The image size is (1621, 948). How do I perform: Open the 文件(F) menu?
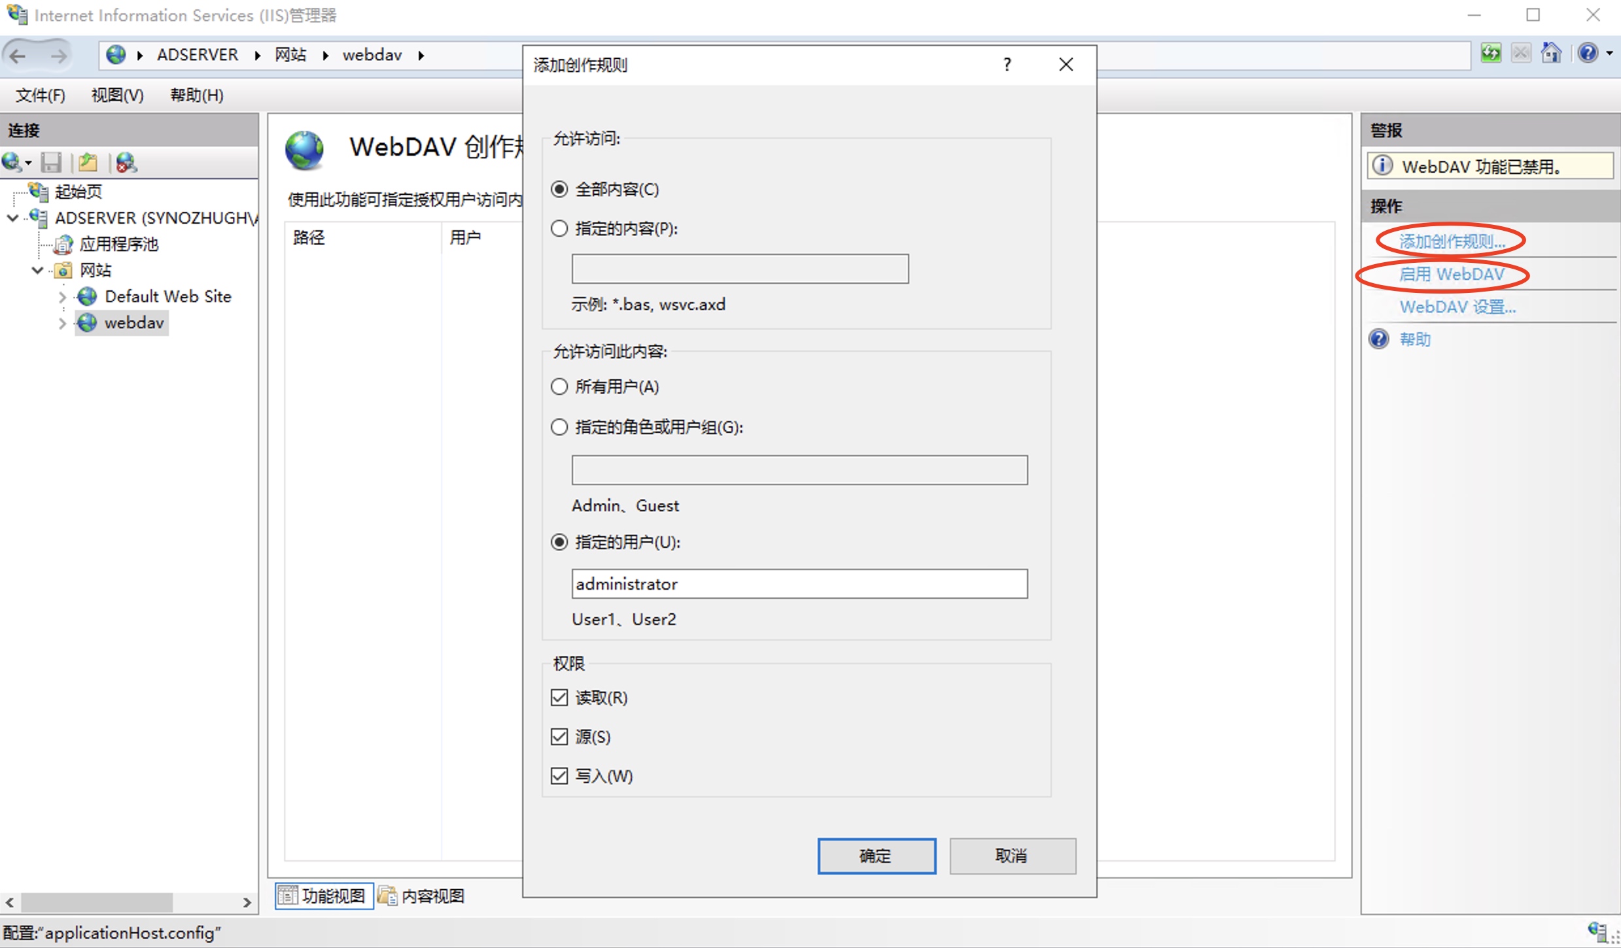pos(41,95)
